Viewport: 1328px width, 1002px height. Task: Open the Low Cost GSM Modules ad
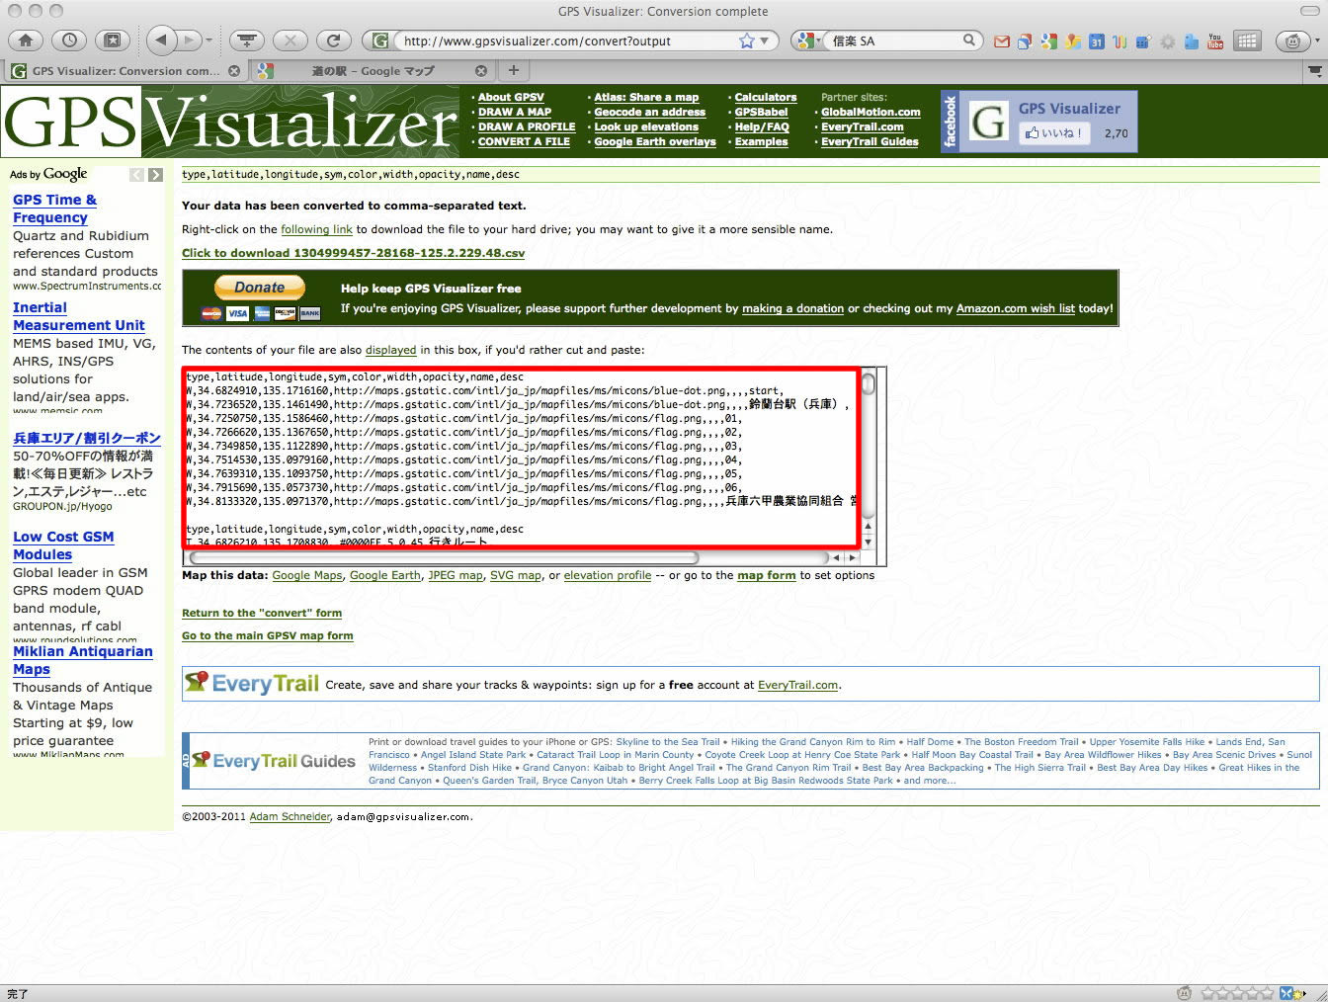63,545
